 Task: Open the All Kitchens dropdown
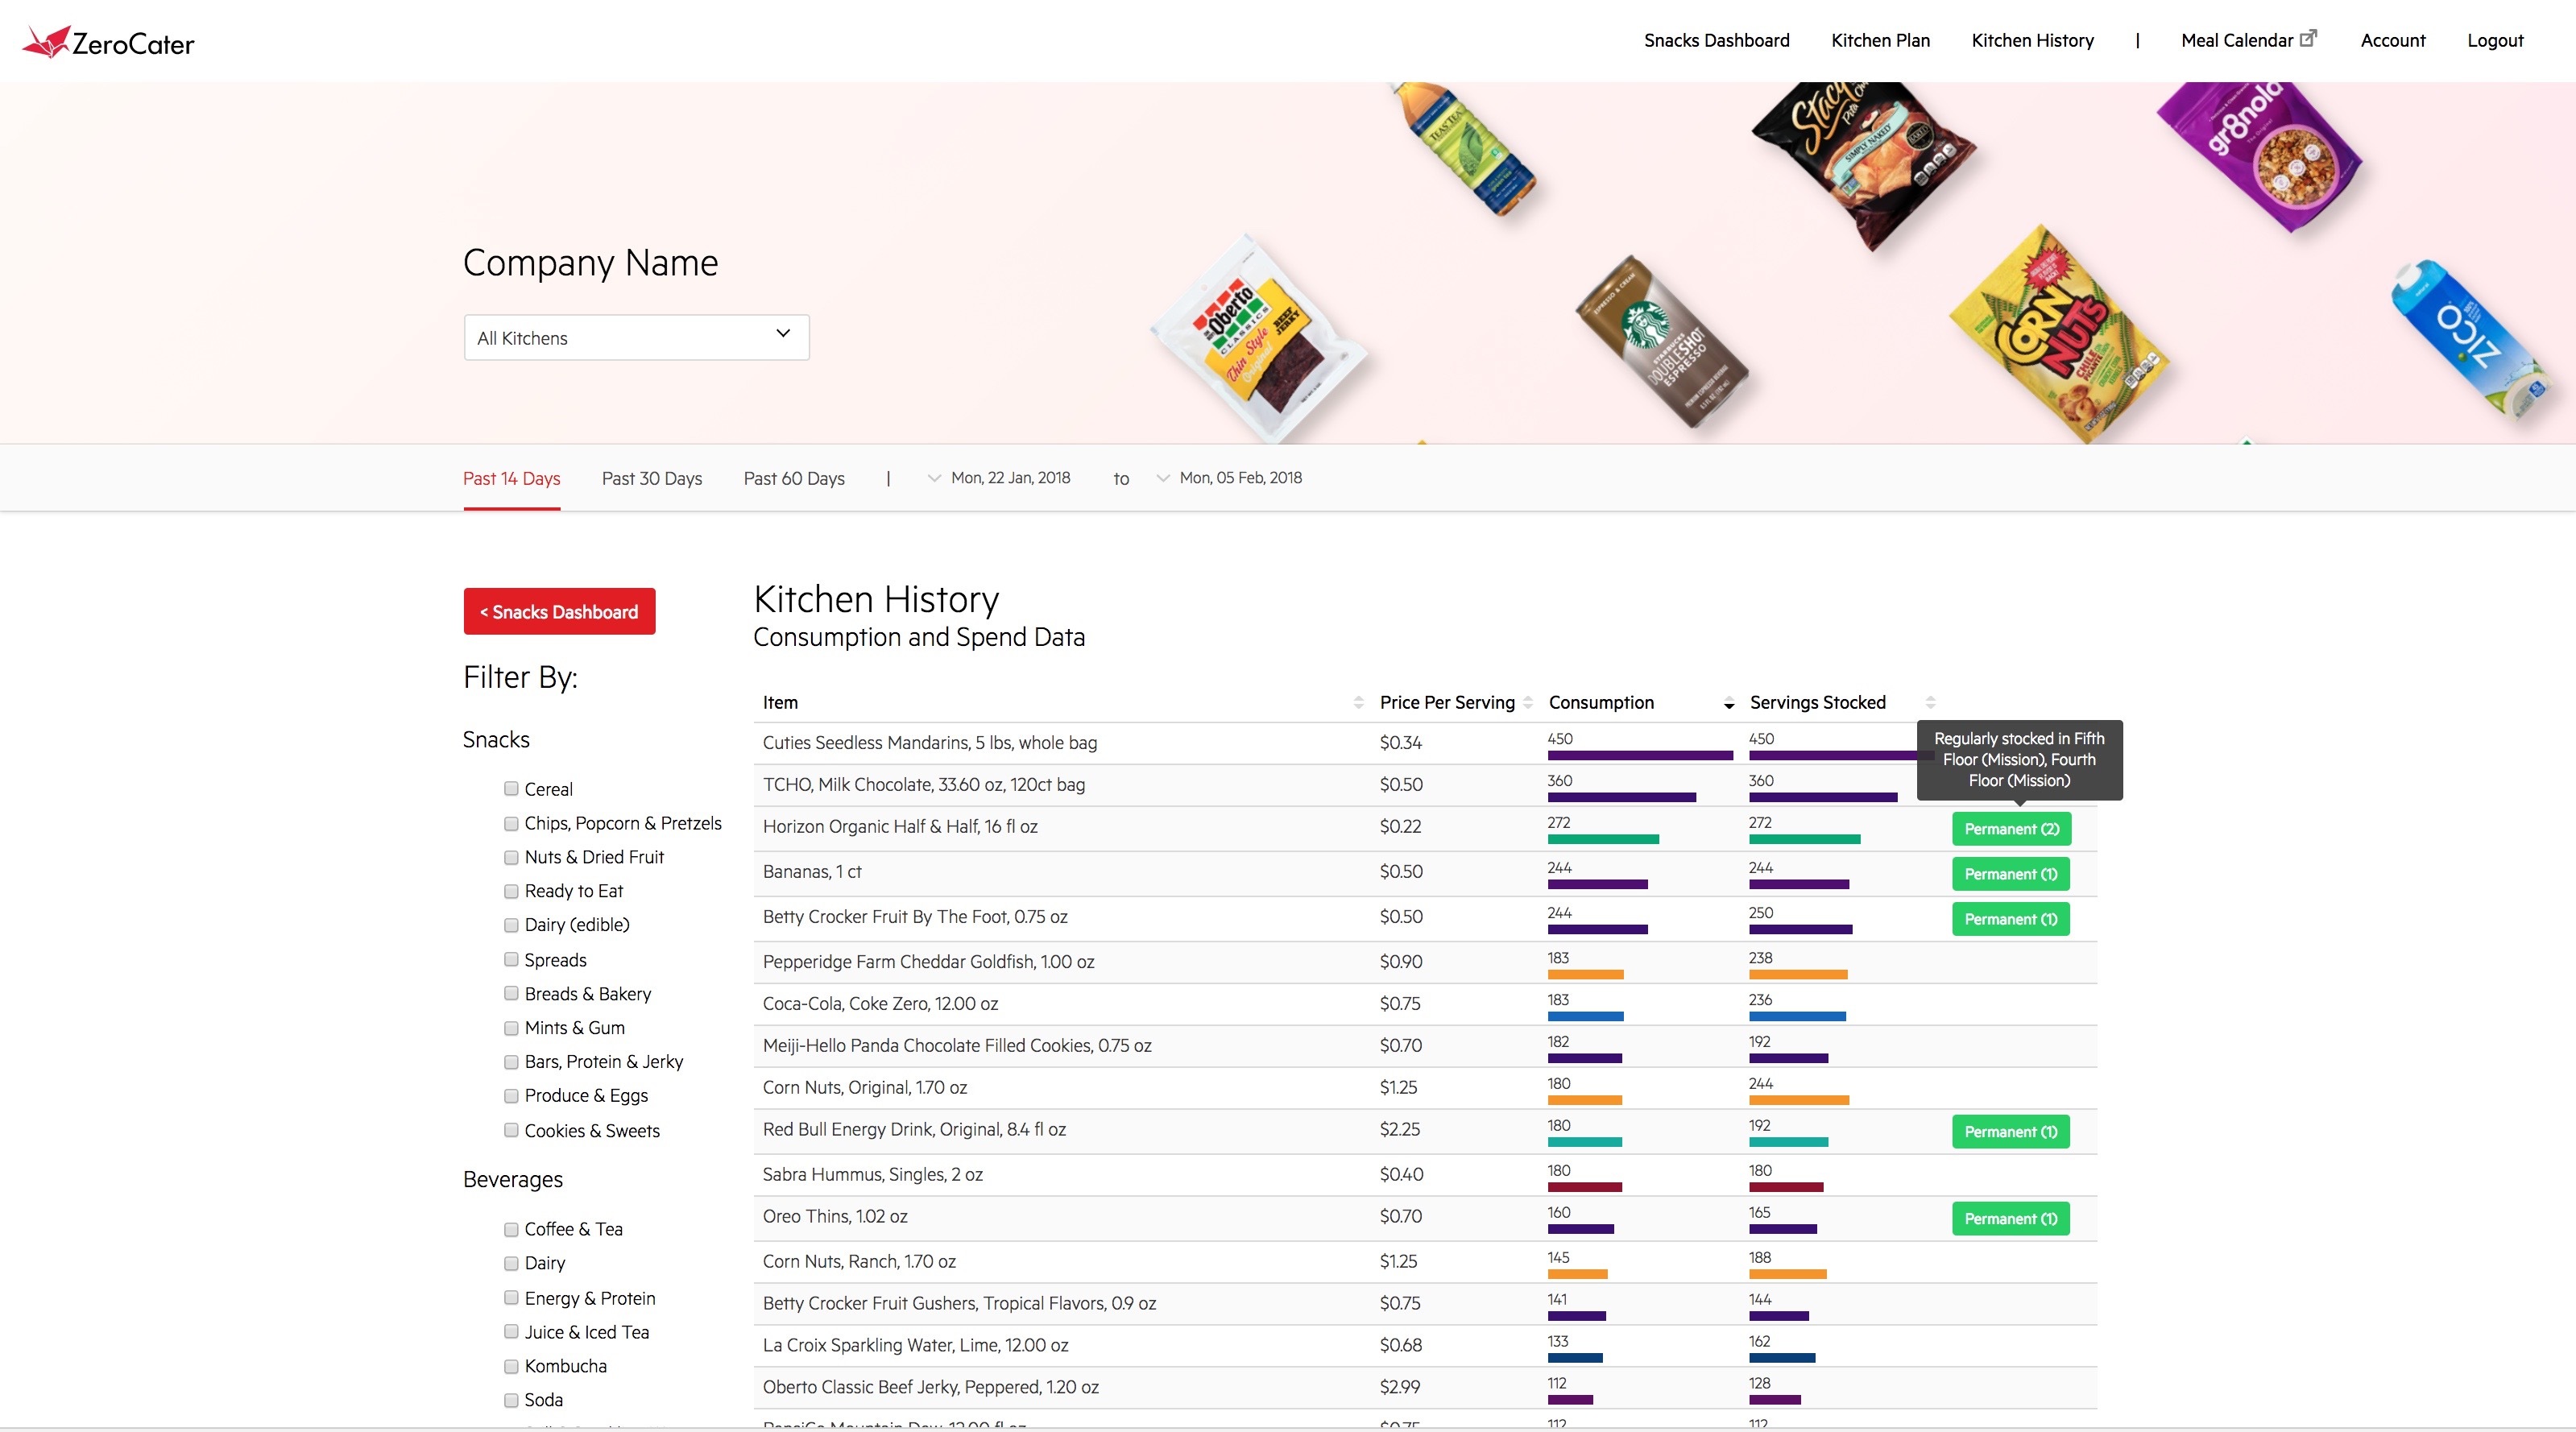pos(636,337)
